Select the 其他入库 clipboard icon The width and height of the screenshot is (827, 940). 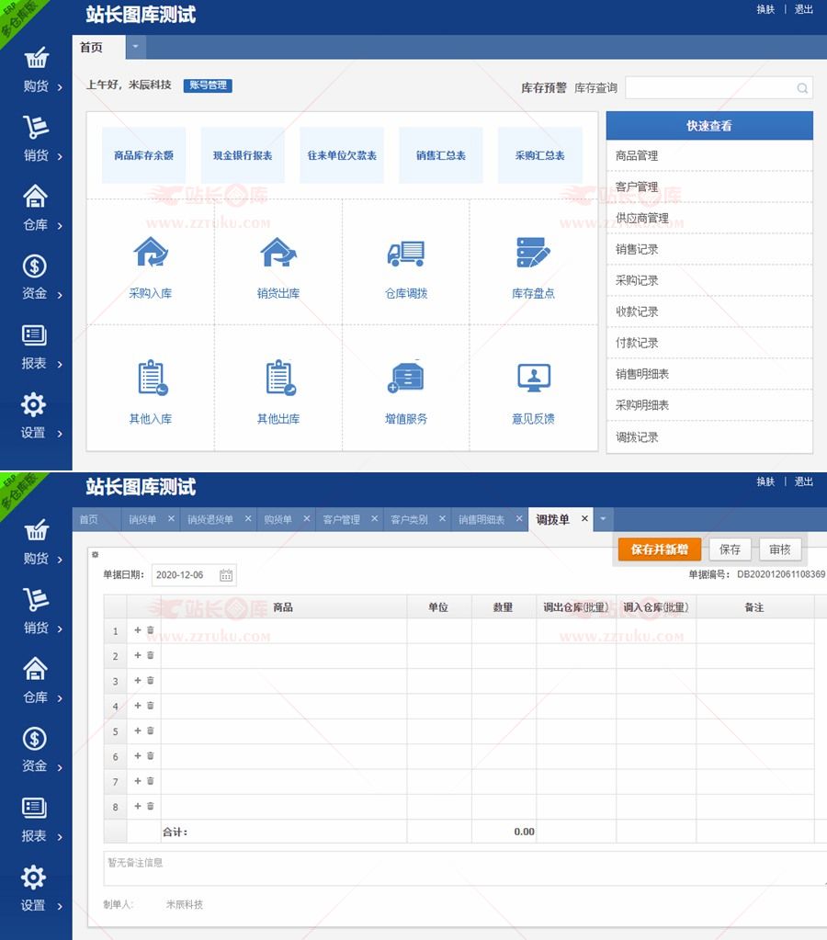pos(151,378)
